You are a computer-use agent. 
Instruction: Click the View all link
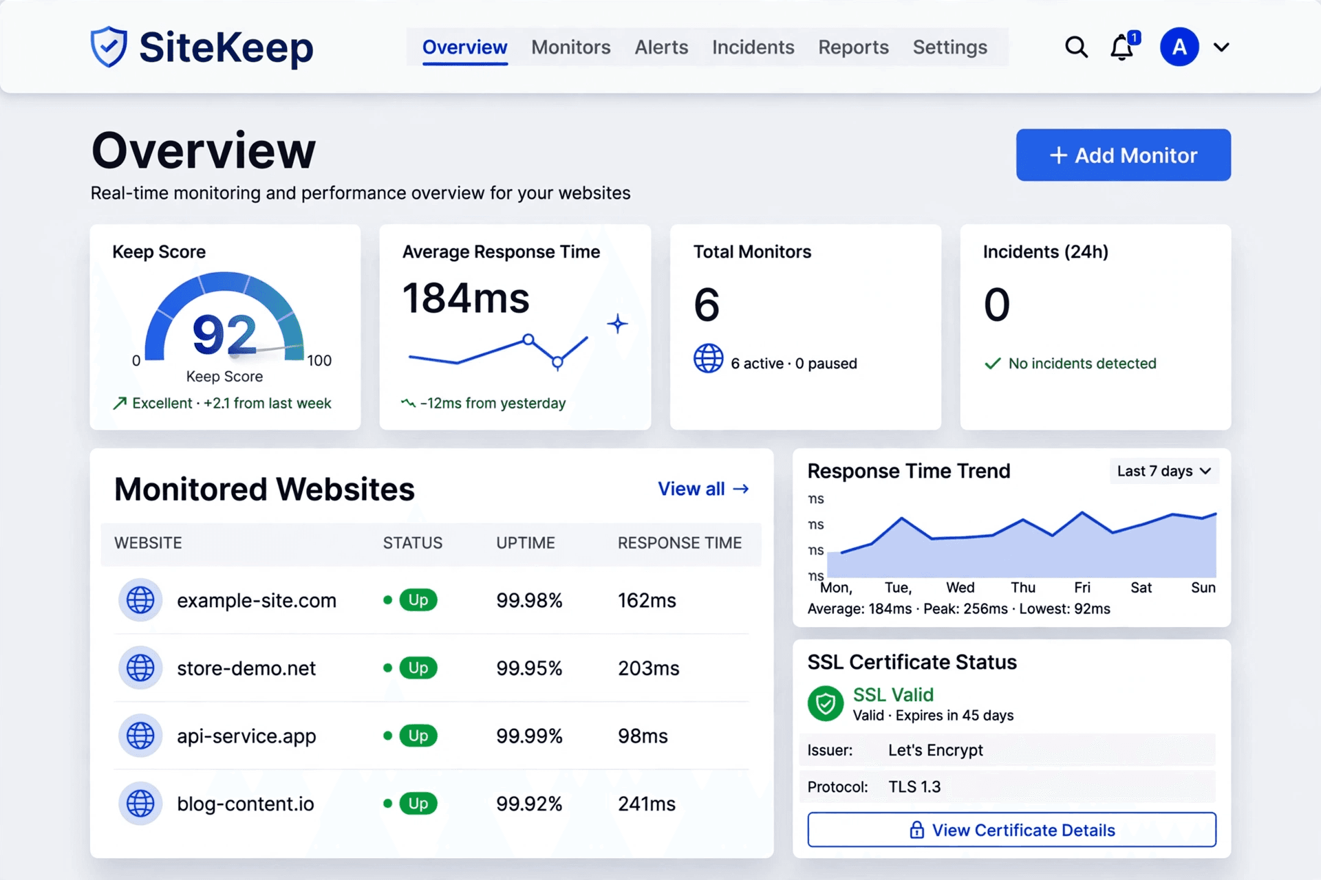(x=703, y=489)
